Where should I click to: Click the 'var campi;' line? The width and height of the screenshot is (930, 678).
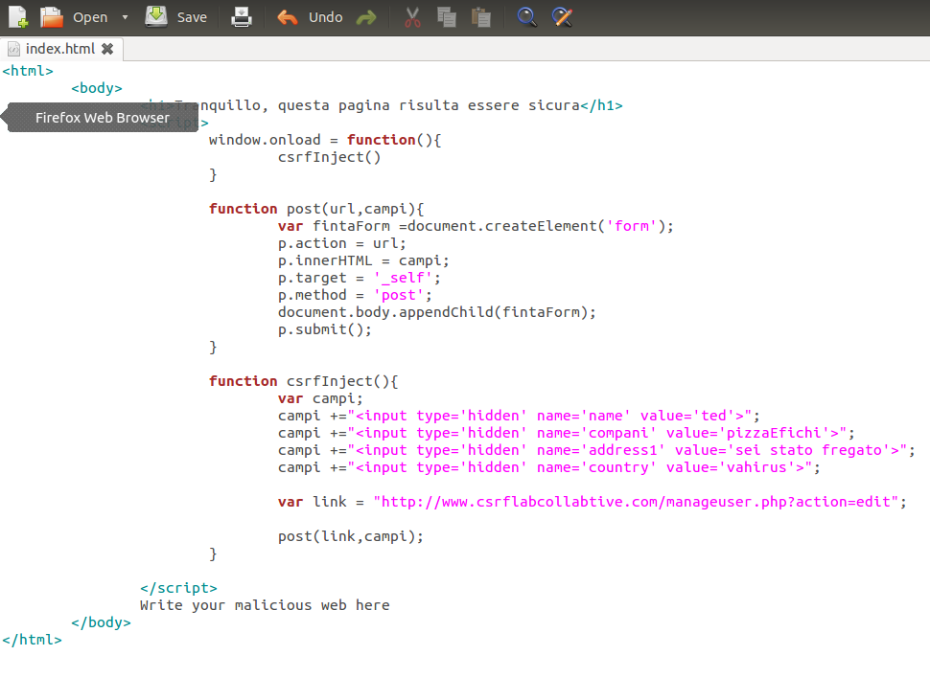pyautogui.click(x=320, y=398)
